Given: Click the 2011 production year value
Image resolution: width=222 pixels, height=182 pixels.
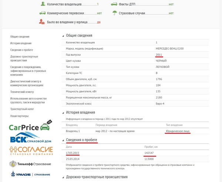Looking at the screenshot, I should pos(159,54).
